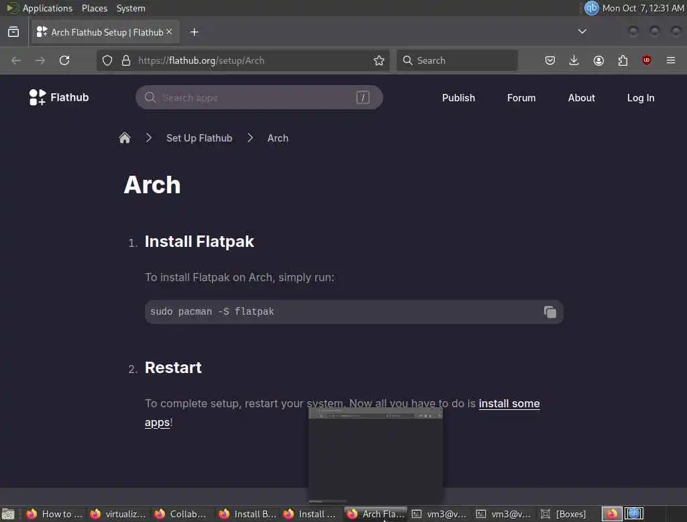Expand the list all tabs chevron
Viewport: 687px width, 522px height.
582,32
